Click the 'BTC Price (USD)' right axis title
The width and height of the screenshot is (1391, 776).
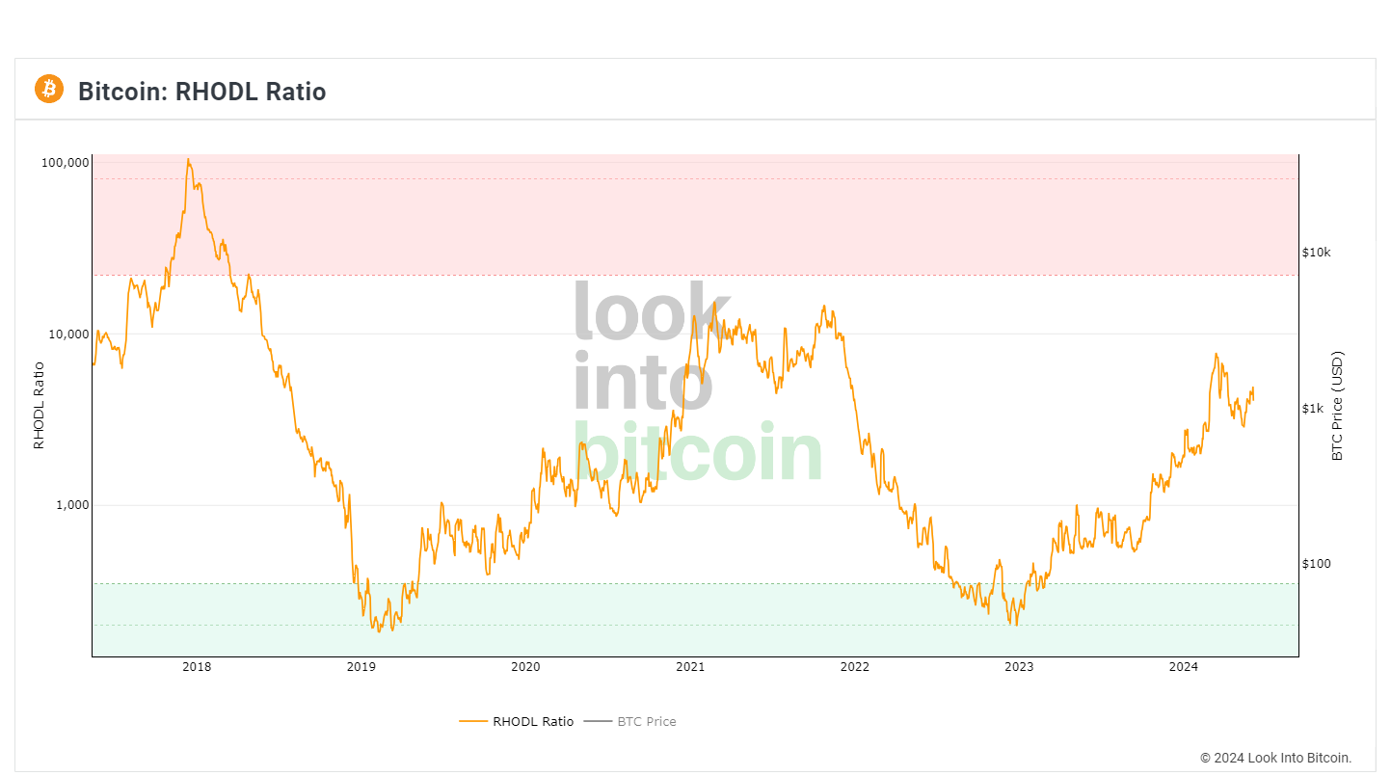pyautogui.click(x=1337, y=406)
